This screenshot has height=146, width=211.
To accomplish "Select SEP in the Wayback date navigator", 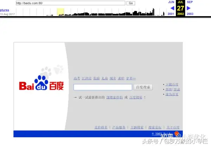I will [x=190, y=2].
